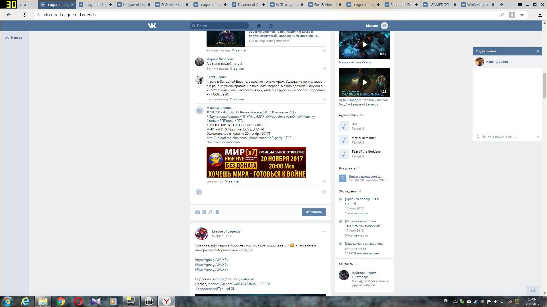Click the Отправить button
Viewport: 547px width, 307px height.
click(x=314, y=212)
